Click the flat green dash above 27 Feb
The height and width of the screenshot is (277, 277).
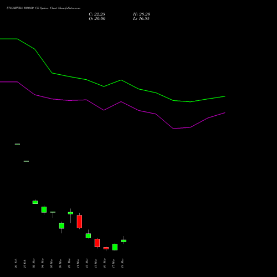click(x=26, y=161)
